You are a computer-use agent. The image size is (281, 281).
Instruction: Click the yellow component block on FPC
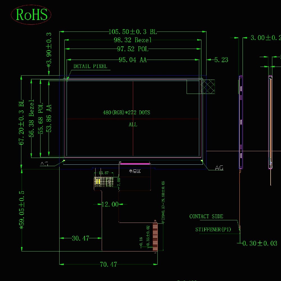click(x=98, y=181)
